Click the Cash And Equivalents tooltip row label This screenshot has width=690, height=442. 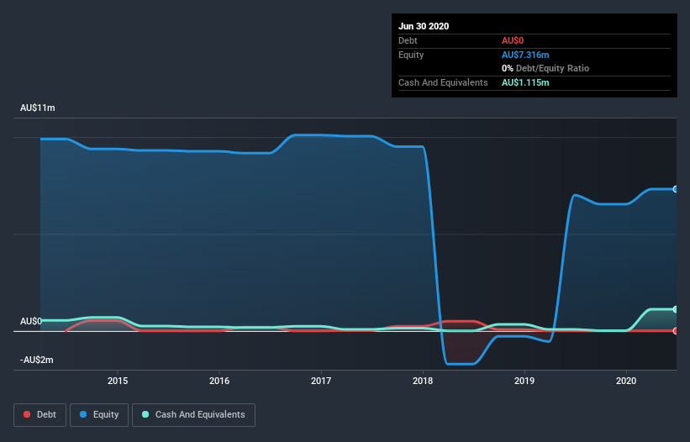pos(443,82)
